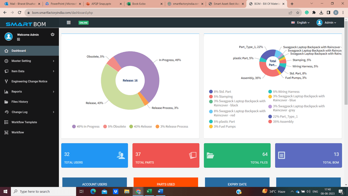The height and width of the screenshot is (196, 348).
Task: Select the Dashboard icon in the sidebar
Action: [x=6, y=51]
